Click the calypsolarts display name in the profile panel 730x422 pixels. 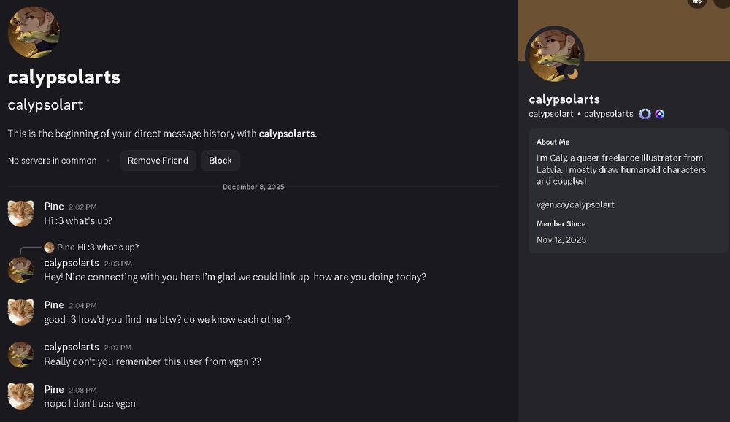click(x=564, y=99)
